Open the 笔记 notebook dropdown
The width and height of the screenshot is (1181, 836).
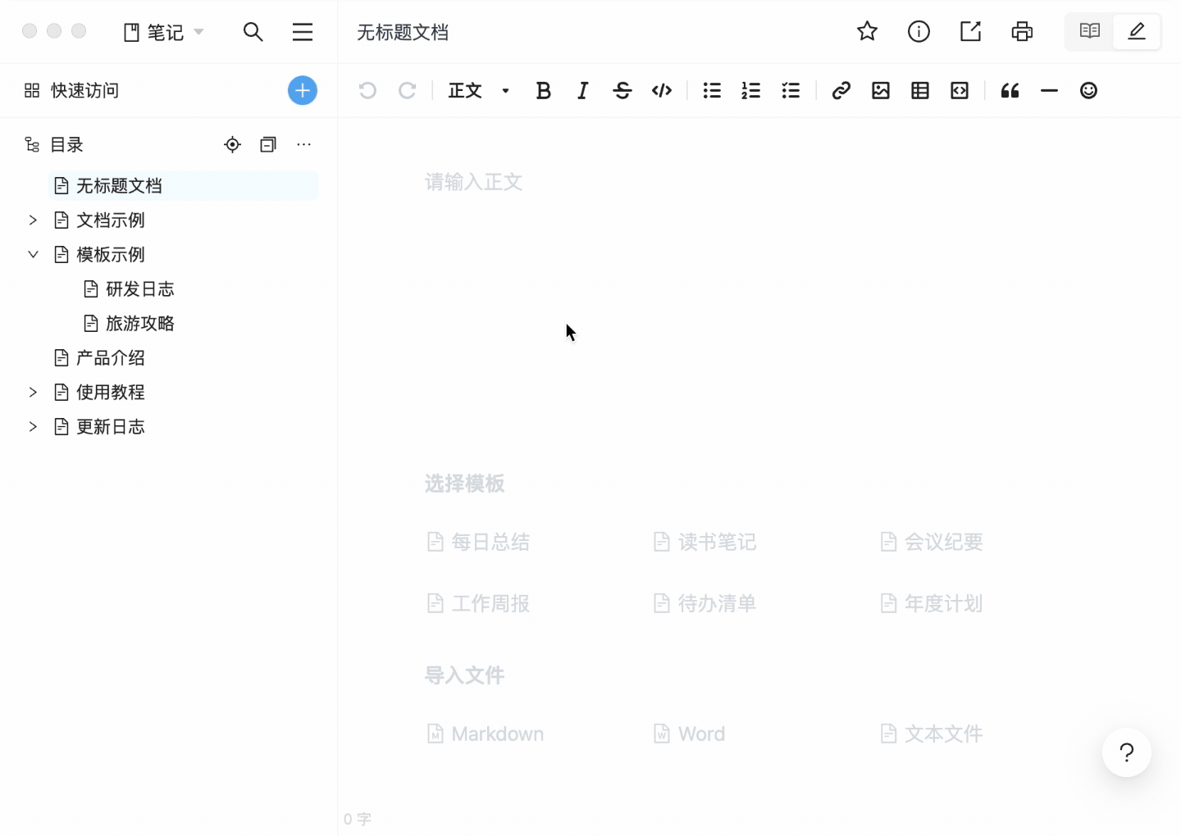tap(163, 32)
